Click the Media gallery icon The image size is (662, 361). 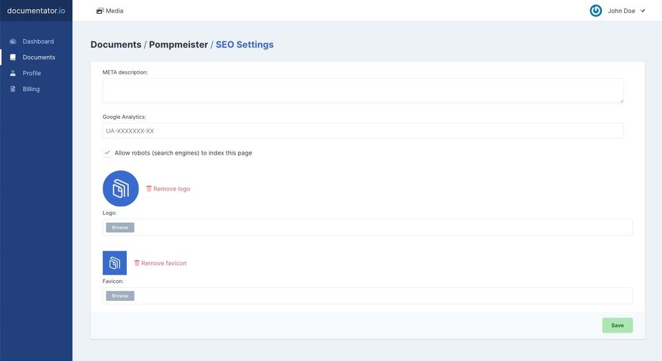pos(99,10)
